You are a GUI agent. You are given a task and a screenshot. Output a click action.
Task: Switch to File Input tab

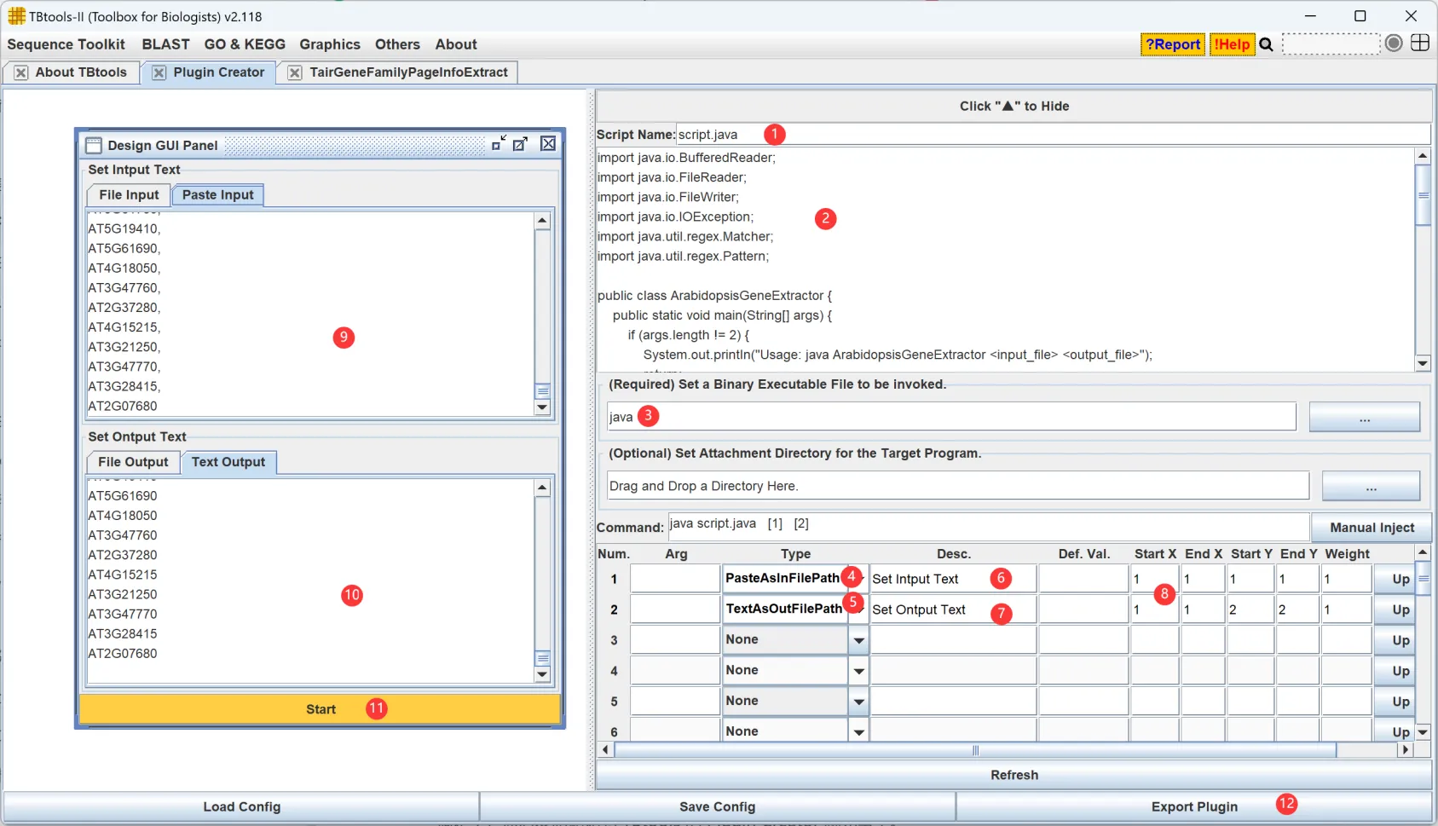click(129, 195)
